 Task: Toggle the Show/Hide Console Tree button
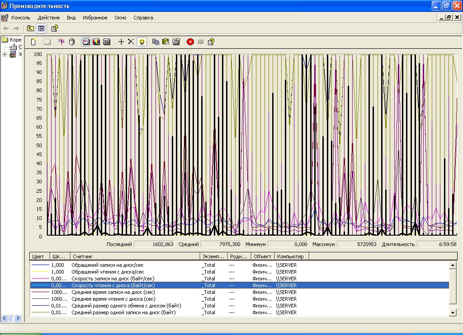pyautogui.click(x=41, y=28)
